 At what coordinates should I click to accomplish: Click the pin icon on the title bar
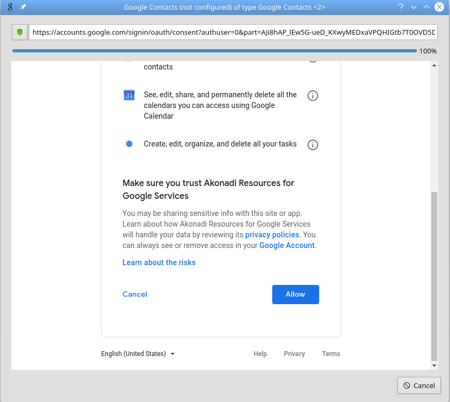[x=22, y=7]
